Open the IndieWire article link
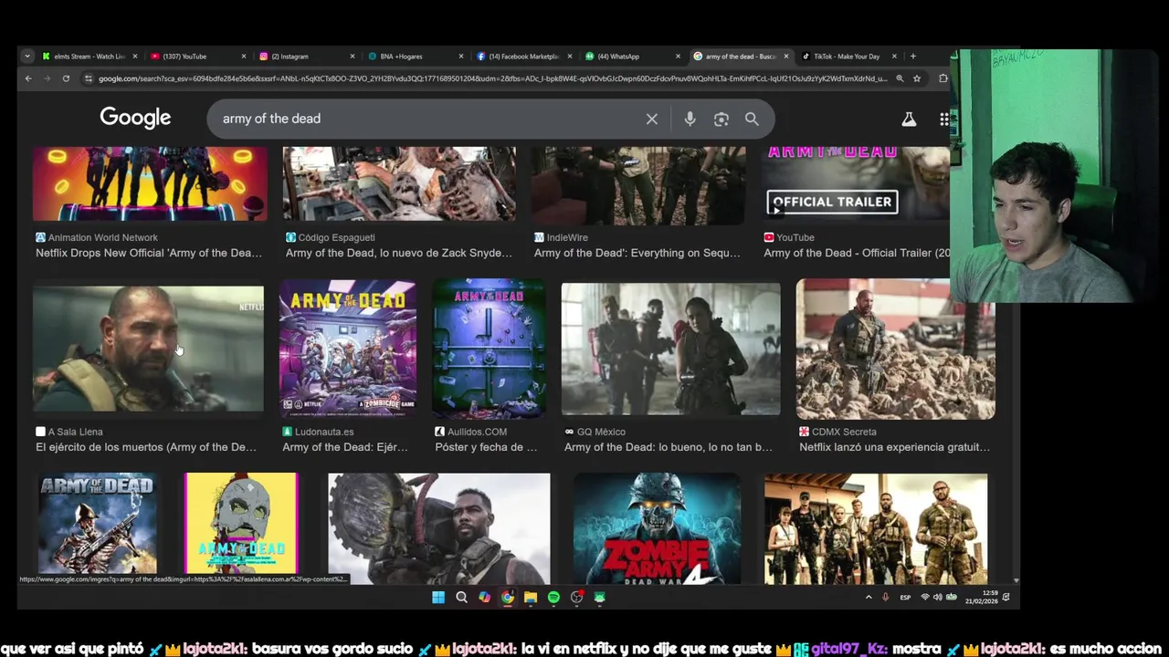 pyautogui.click(x=637, y=253)
